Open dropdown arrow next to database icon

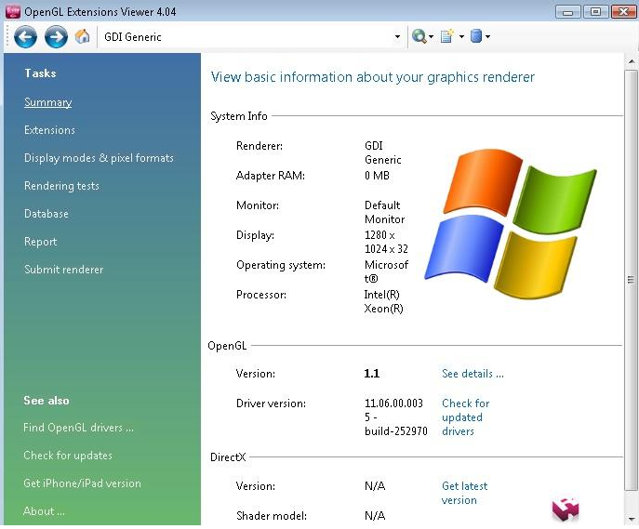click(487, 36)
